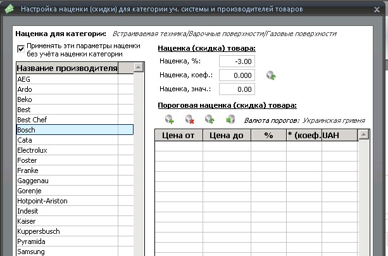Select manufacturer Samsung

(x=75, y=252)
